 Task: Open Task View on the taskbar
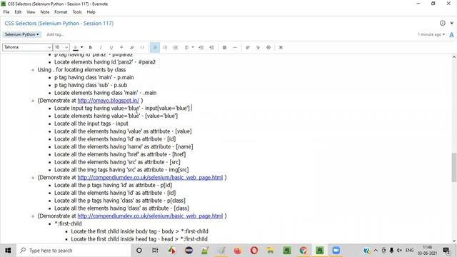pyautogui.click(x=155, y=251)
